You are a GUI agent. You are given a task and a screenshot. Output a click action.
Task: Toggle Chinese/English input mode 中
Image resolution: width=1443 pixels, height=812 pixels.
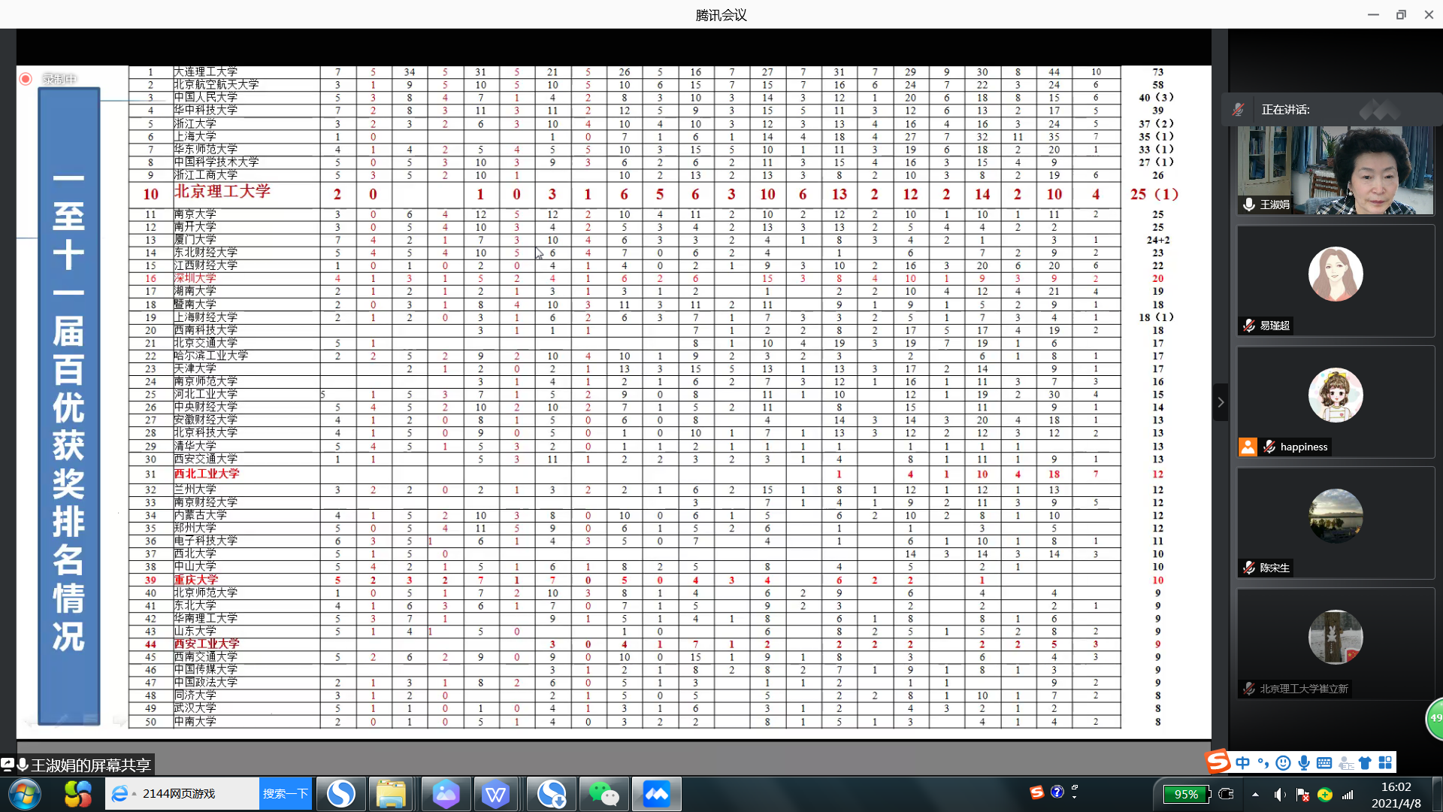pos(1242,763)
